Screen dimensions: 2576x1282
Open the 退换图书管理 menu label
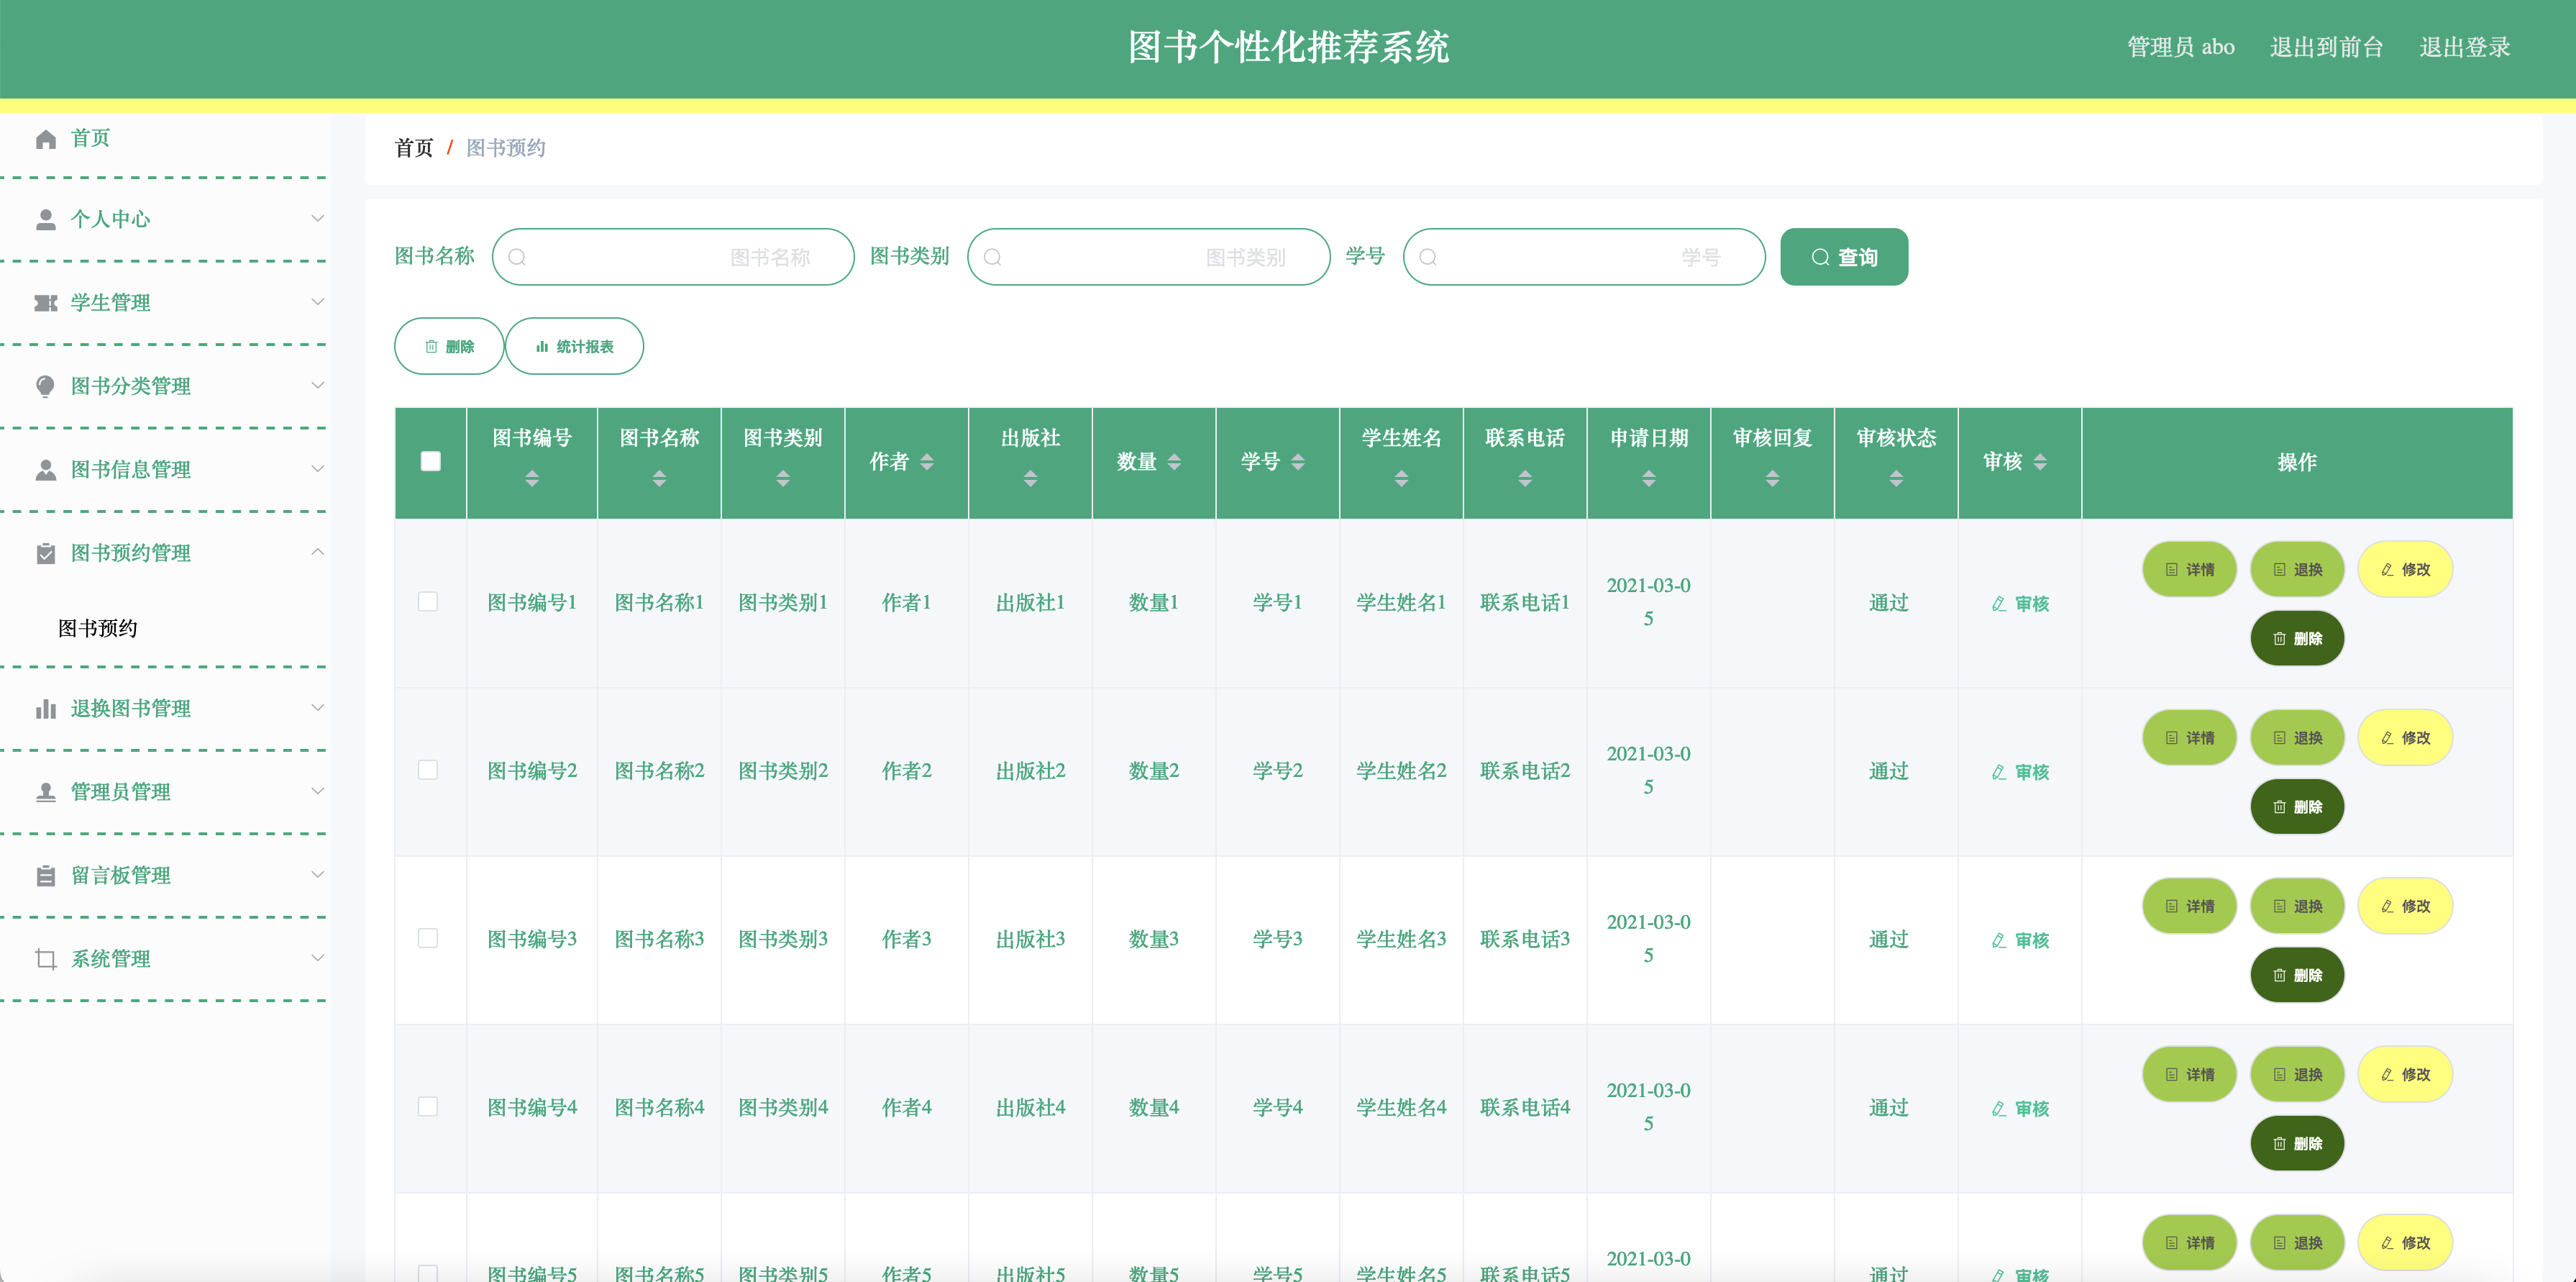(131, 709)
